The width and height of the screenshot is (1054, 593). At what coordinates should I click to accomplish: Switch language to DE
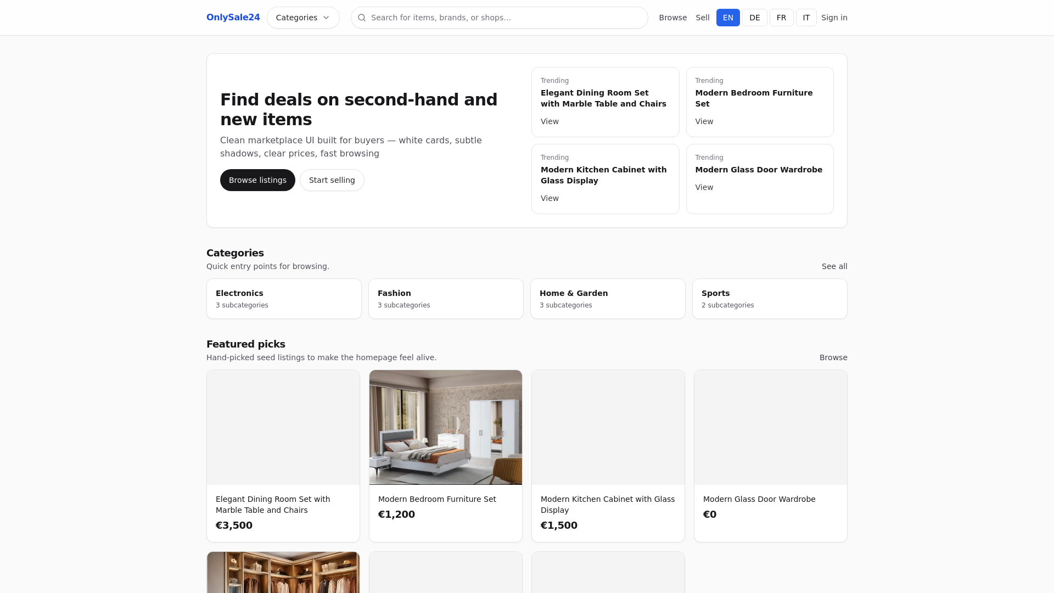755,18
